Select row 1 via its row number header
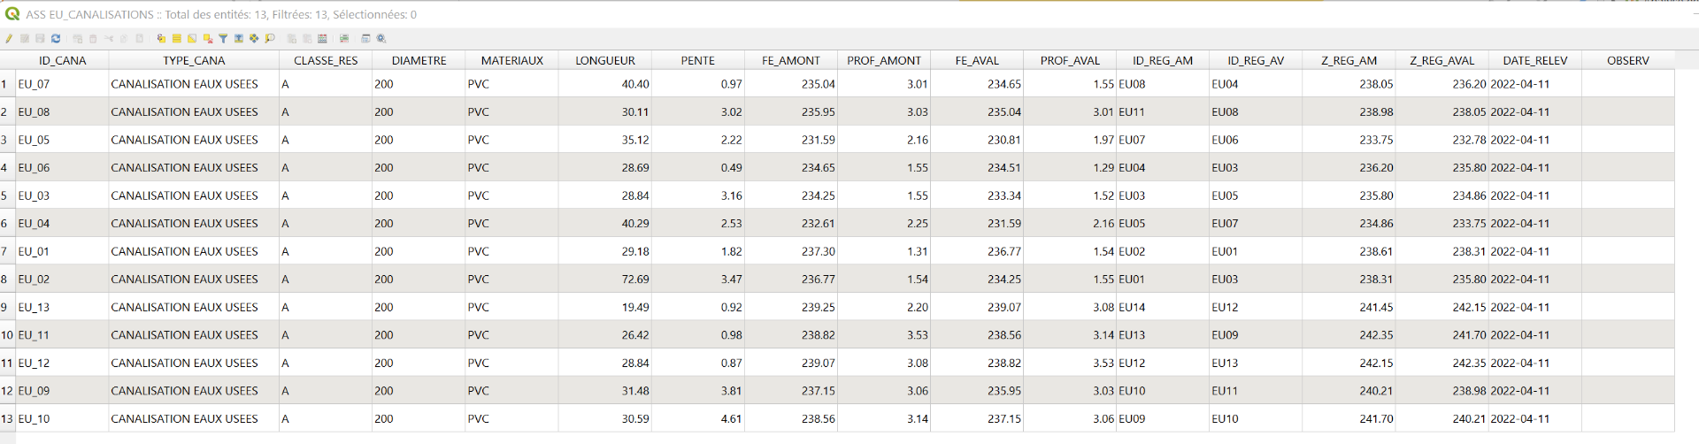Viewport: 1699px width, 444px height. [5, 85]
